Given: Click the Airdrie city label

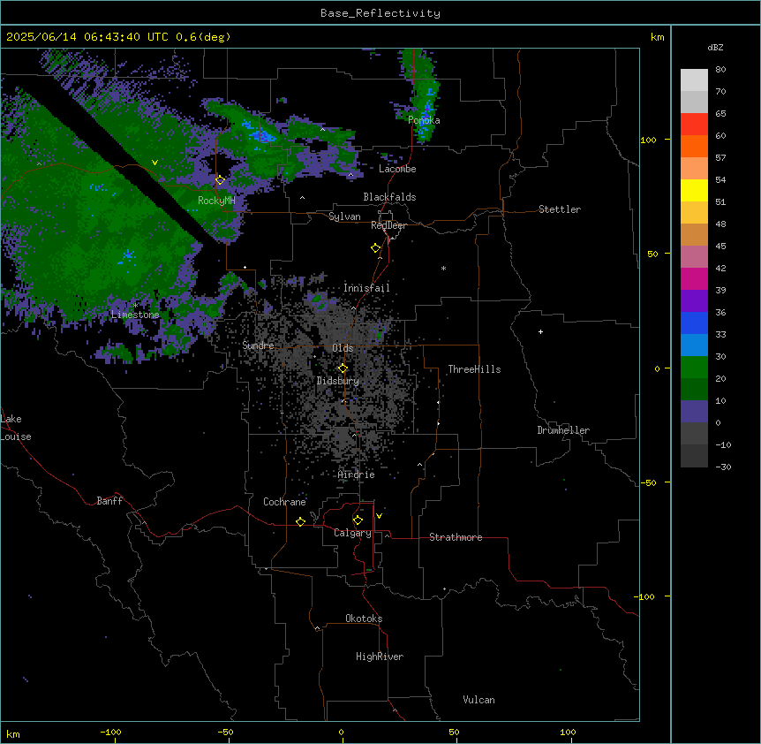Looking at the screenshot, I should (x=357, y=474).
